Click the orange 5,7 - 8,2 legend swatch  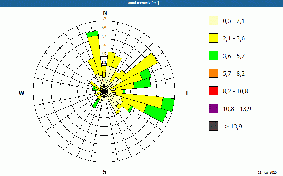pos(213,73)
